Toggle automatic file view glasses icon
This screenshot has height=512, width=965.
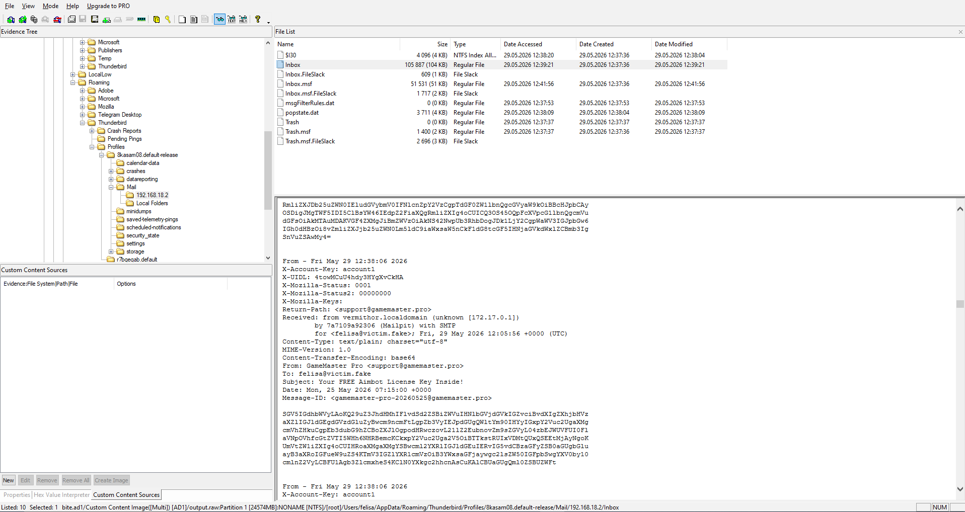(x=220, y=19)
